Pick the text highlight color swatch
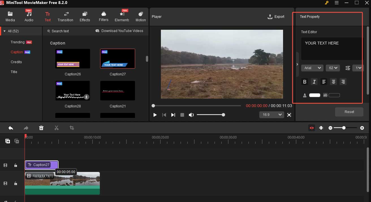Viewport: 371px width, 202px height. pos(334,95)
